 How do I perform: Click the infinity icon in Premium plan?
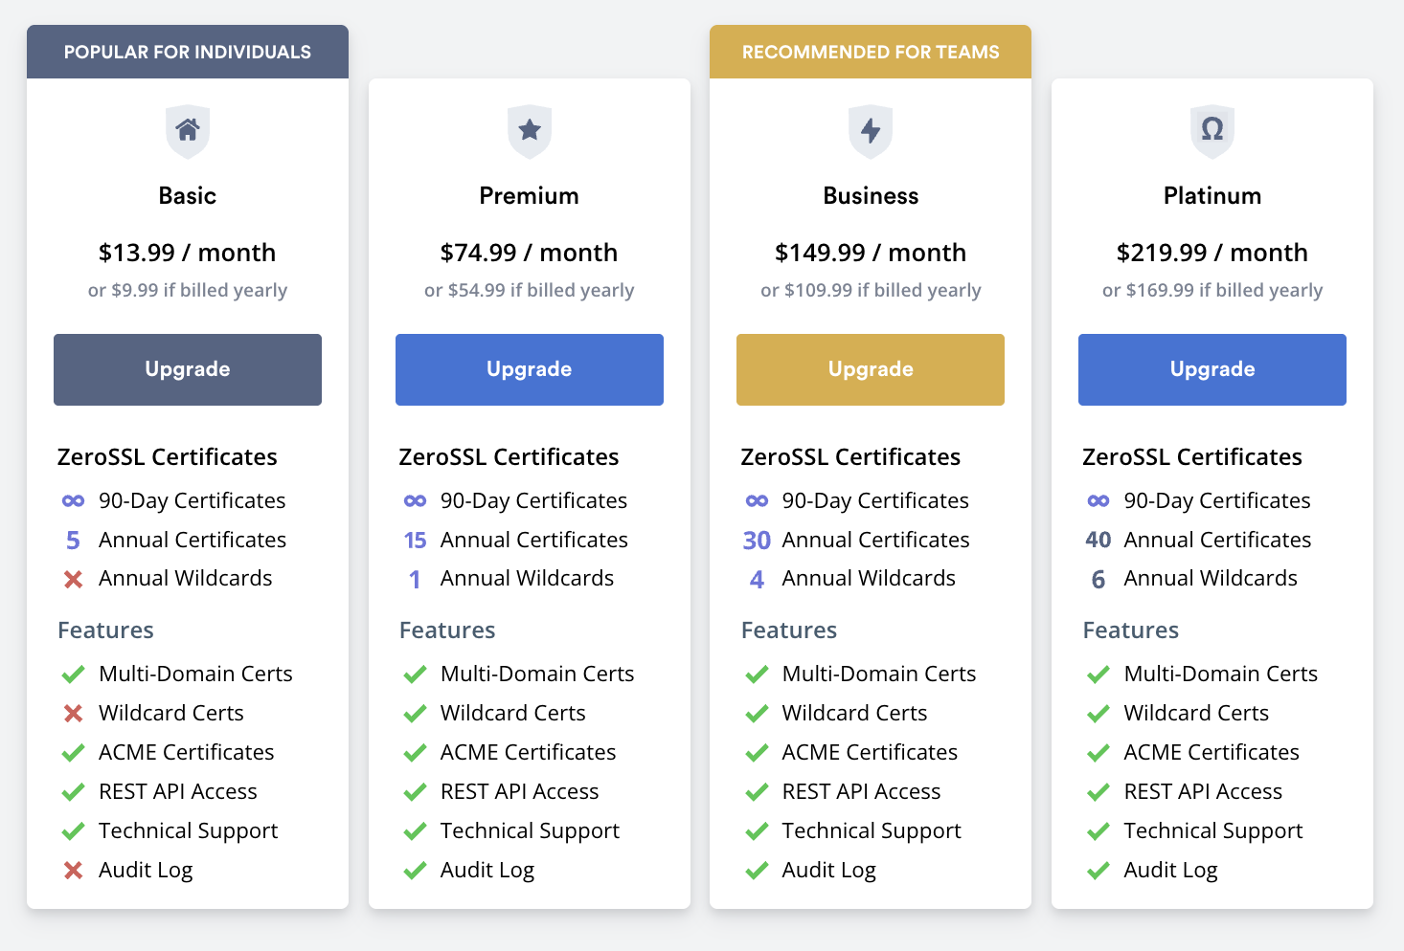click(x=415, y=500)
